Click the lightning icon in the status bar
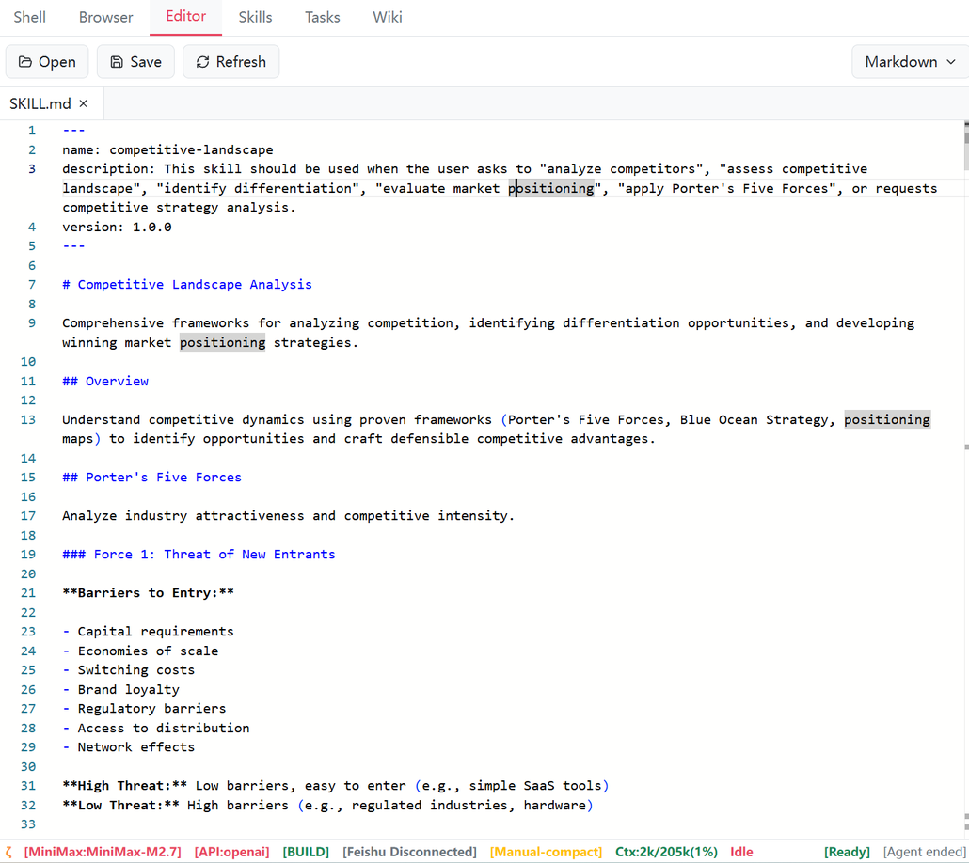The image size is (969, 863). coord(8,852)
